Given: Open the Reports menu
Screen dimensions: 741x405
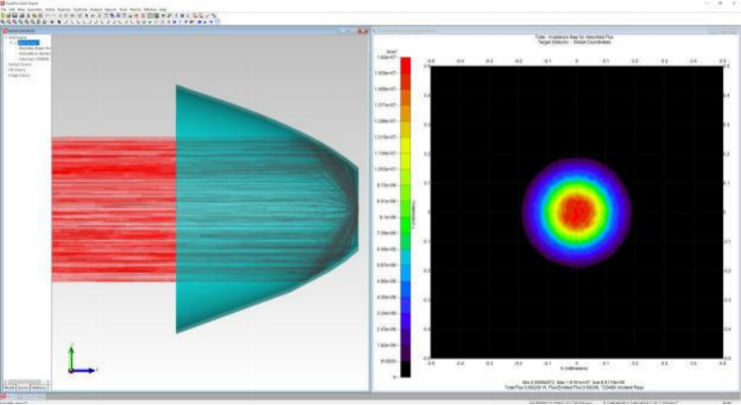Looking at the screenshot, I should [110, 9].
